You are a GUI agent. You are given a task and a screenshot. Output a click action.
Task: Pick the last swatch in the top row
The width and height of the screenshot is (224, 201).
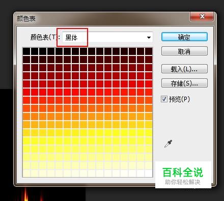pyautogui.click(x=149, y=51)
